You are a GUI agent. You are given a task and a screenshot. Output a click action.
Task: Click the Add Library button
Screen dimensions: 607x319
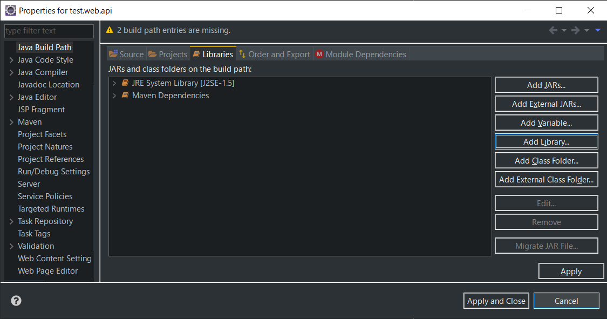[x=546, y=141]
